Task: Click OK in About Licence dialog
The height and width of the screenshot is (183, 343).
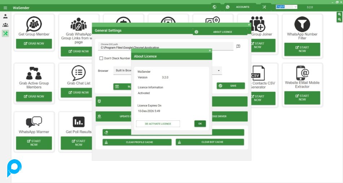Action: click(x=200, y=124)
